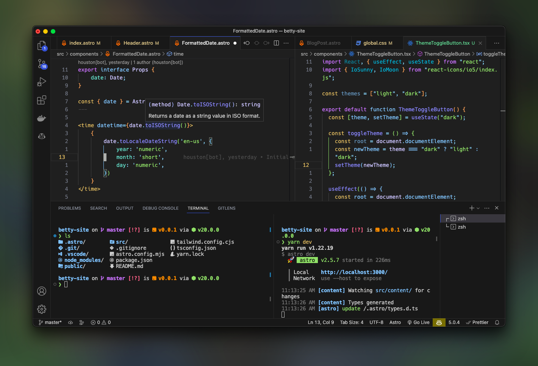Open the http://localhost:3000/ link in terminal
Viewport: 538px width, 366px height.
click(x=354, y=272)
